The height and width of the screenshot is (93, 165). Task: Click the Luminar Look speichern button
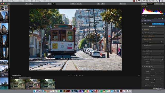[x=158, y=88]
